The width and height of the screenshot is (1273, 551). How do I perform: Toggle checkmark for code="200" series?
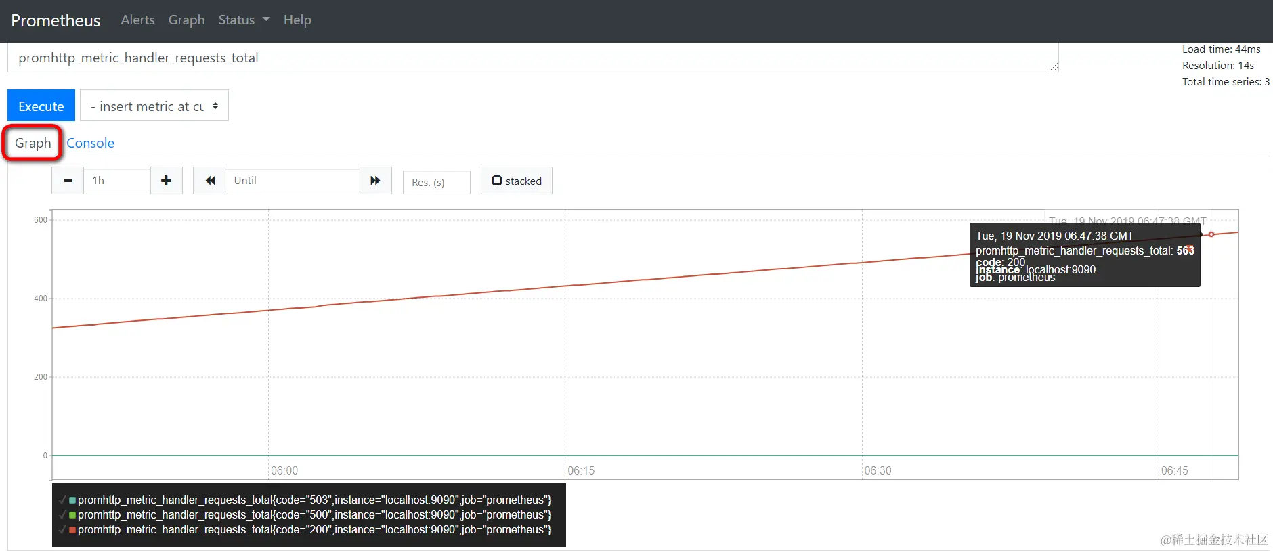(62, 530)
